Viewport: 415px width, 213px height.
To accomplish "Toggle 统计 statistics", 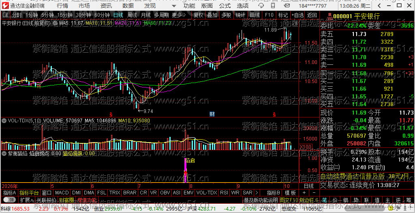I will 240,15.
